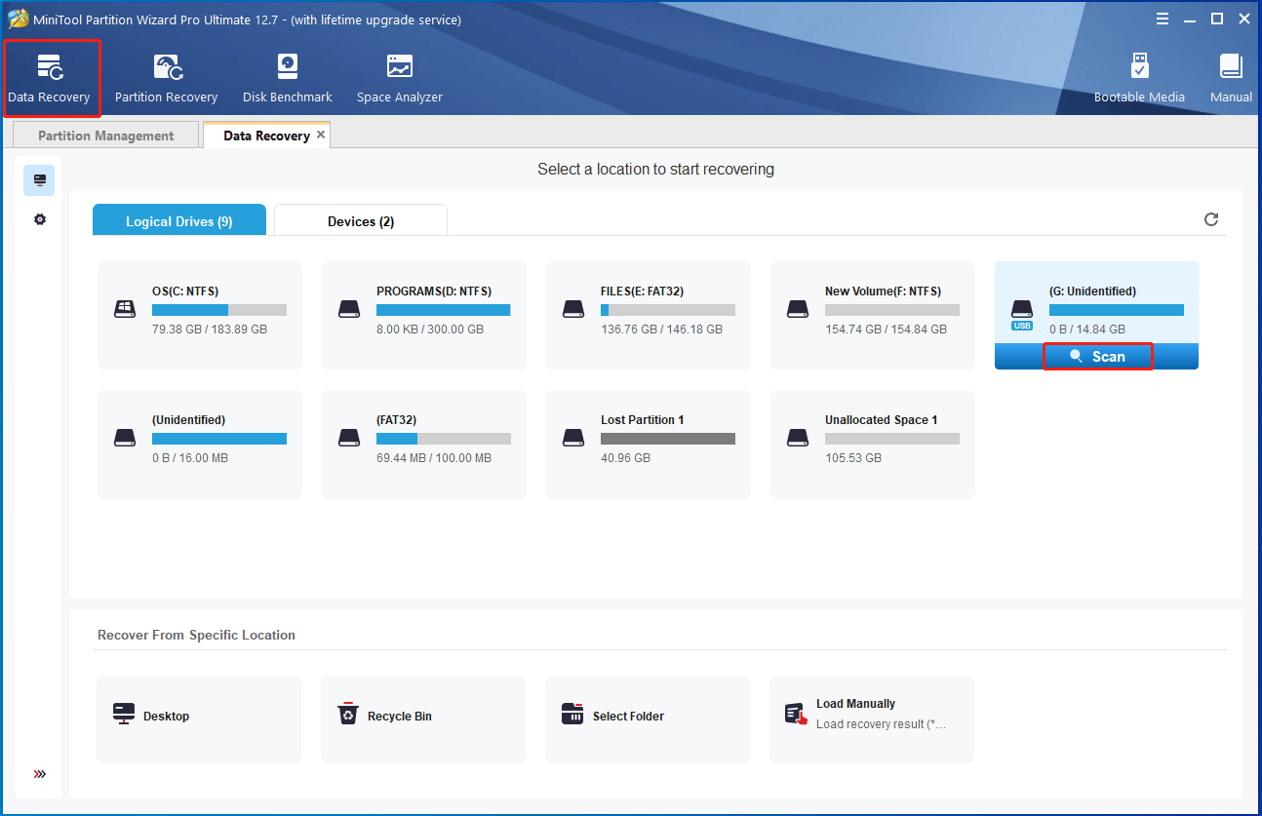Click the drive icon beside PROGRAMS(D: NTFS)
The height and width of the screenshot is (816, 1262).
(349, 309)
